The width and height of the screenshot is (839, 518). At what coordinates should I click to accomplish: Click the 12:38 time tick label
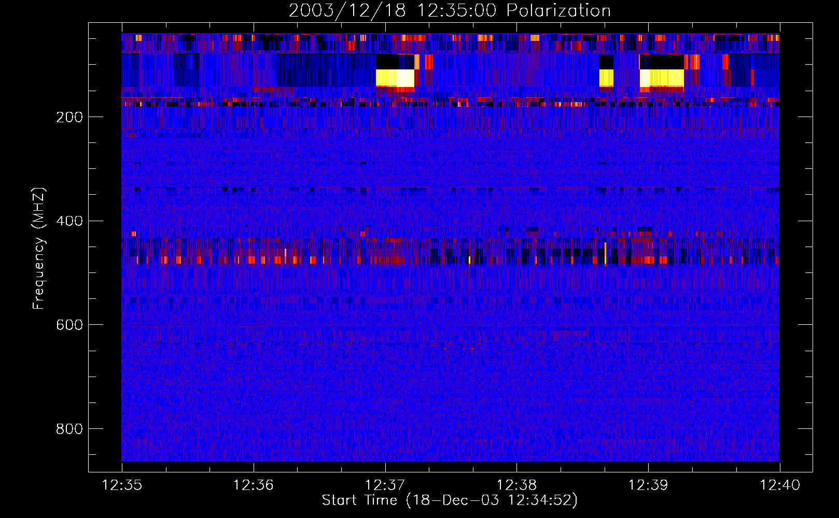pyautogui.click(x=517, y=485)
